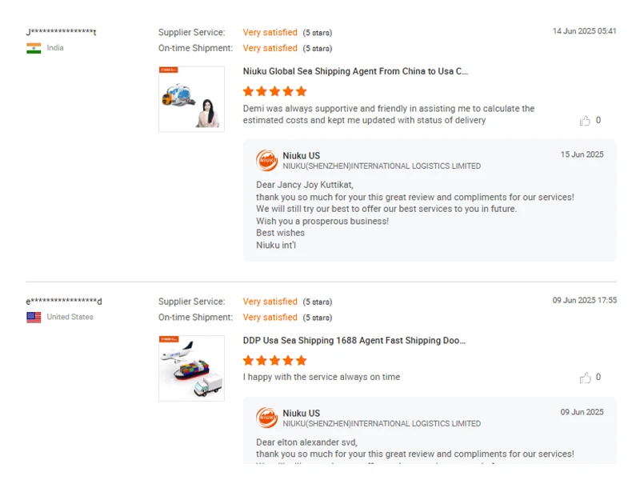640x480 pixels.
Task: Open DDP Usa Sea Shipping 1688 Agent link
Action: 354,341
